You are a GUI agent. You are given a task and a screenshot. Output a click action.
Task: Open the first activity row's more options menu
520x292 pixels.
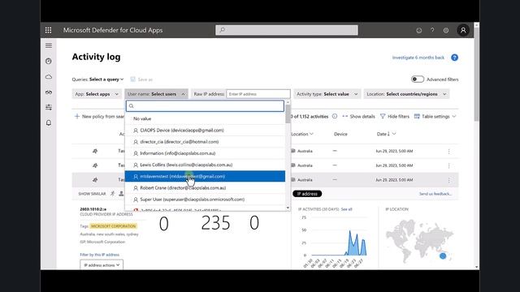448,152
